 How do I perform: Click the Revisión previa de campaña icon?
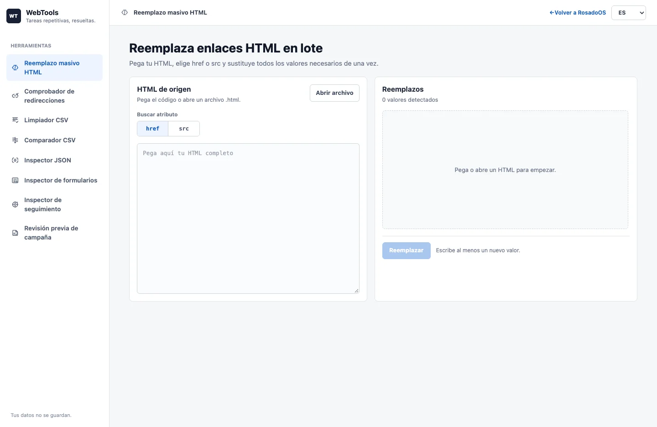[15, 233]
